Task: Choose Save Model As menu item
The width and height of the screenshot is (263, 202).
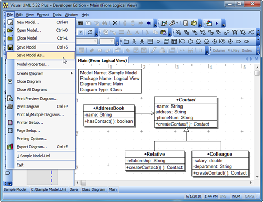Action: point(41,55)
